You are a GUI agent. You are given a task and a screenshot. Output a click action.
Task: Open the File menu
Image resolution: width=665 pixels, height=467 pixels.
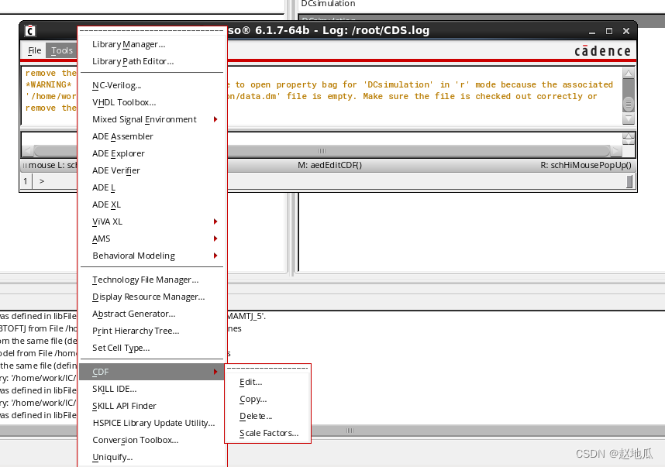point(35,50)
